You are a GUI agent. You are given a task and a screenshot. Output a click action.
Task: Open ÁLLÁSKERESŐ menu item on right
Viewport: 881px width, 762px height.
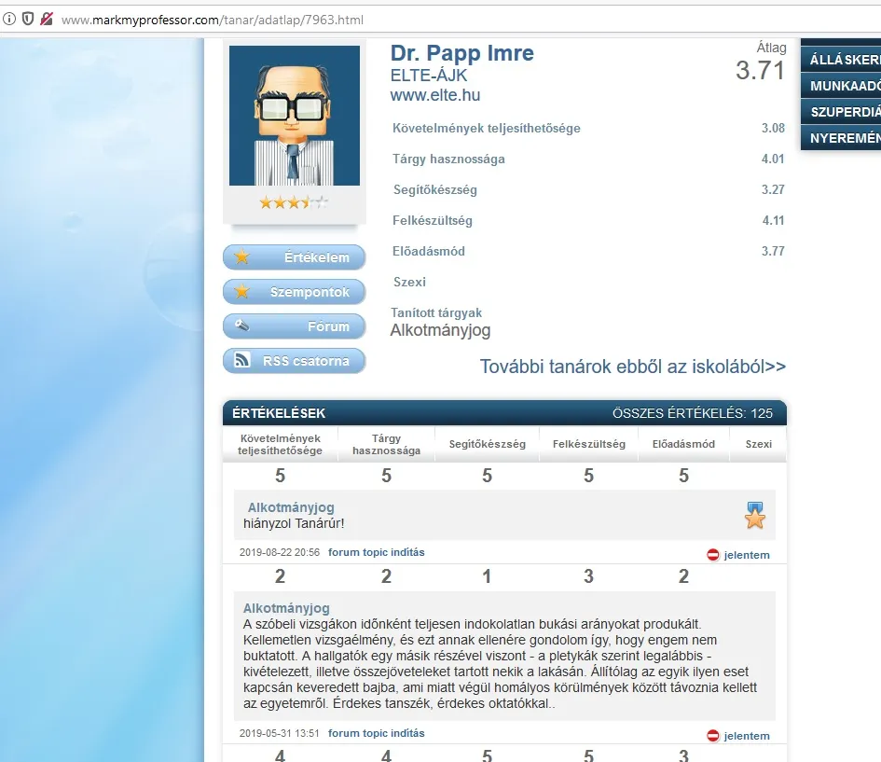coord(844,60)
